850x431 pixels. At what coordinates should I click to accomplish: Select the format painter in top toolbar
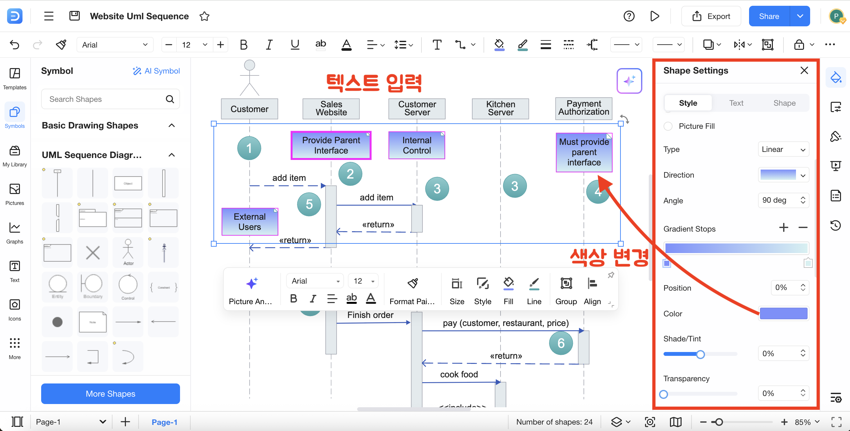point(61,45)
